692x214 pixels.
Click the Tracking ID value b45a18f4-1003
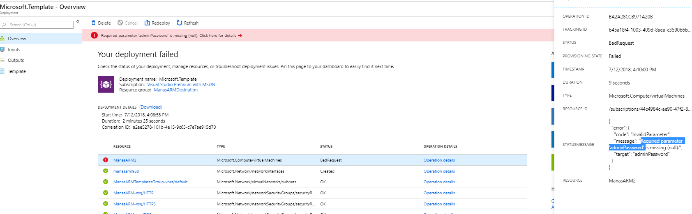[x=650, y=30]
